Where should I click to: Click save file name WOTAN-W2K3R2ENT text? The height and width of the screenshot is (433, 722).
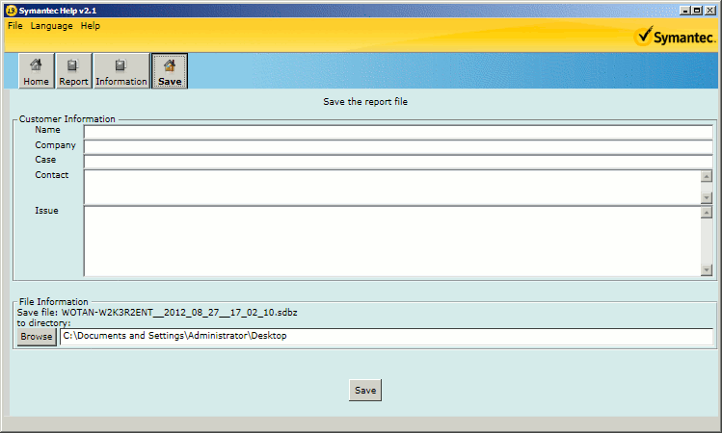point(179,313)
